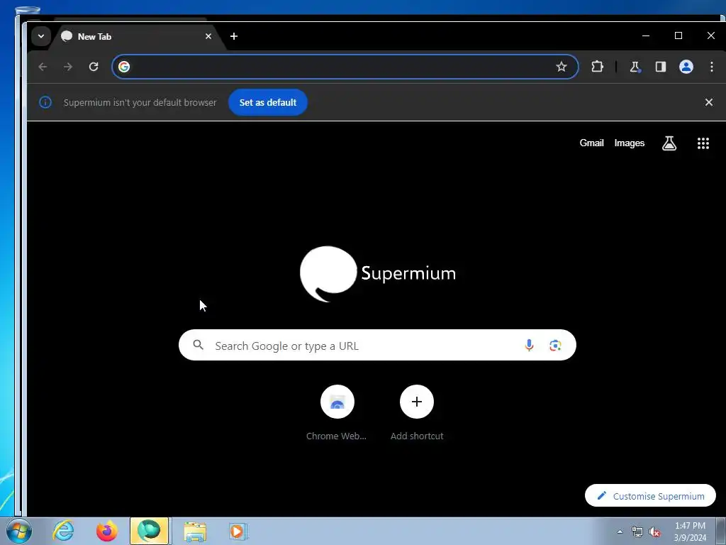Open Chrome Labs flask in toolbar
Image resolution: width=726 pixels, height=545 pixels.
635,67
